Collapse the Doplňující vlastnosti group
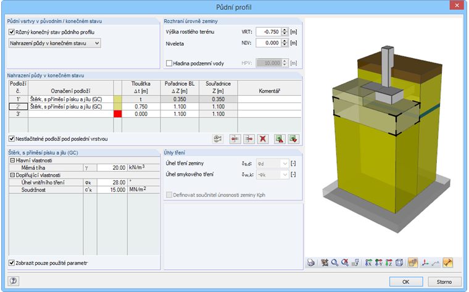This screenshot has width=469, height=292. click(x=12, y=175)
